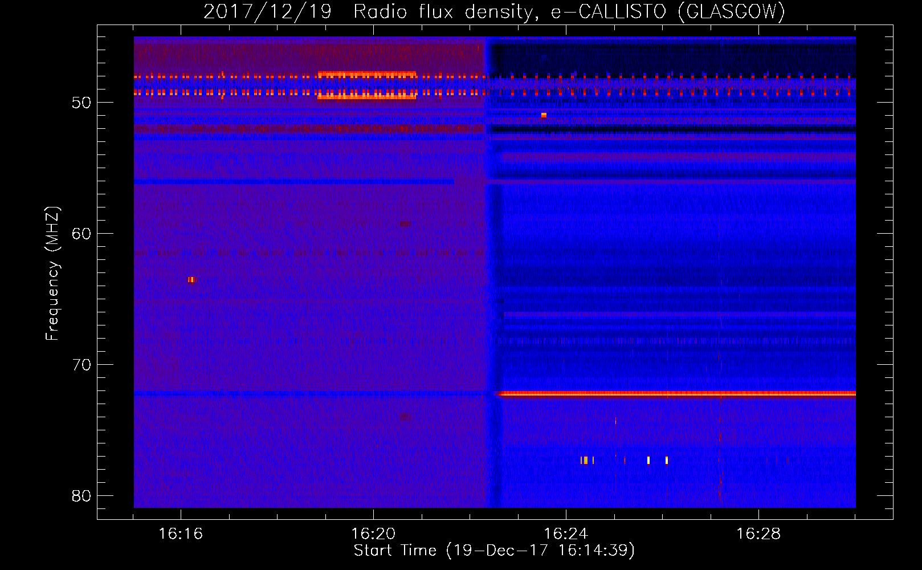
Task: Click the '16:28' time tick label
Action: click(758, 534)
